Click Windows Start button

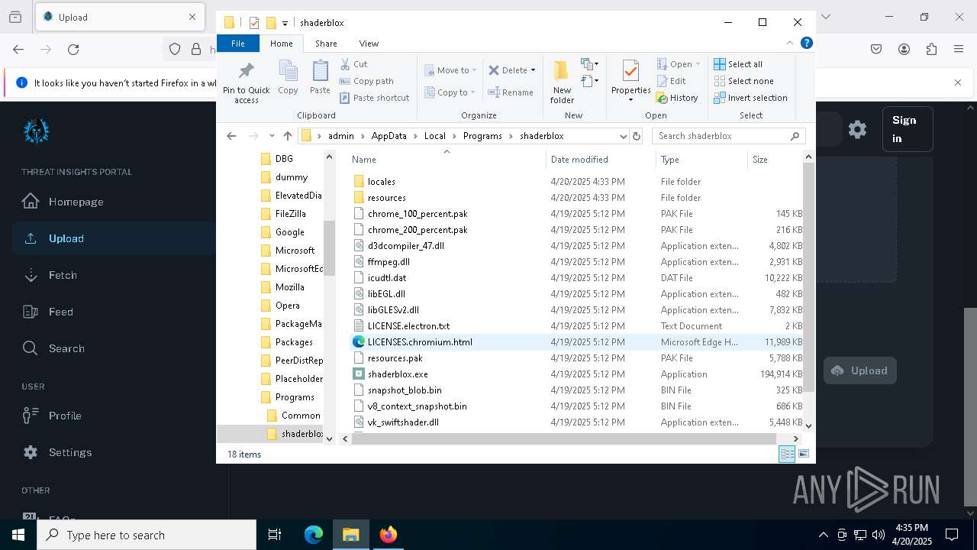(x=18, y=535)
